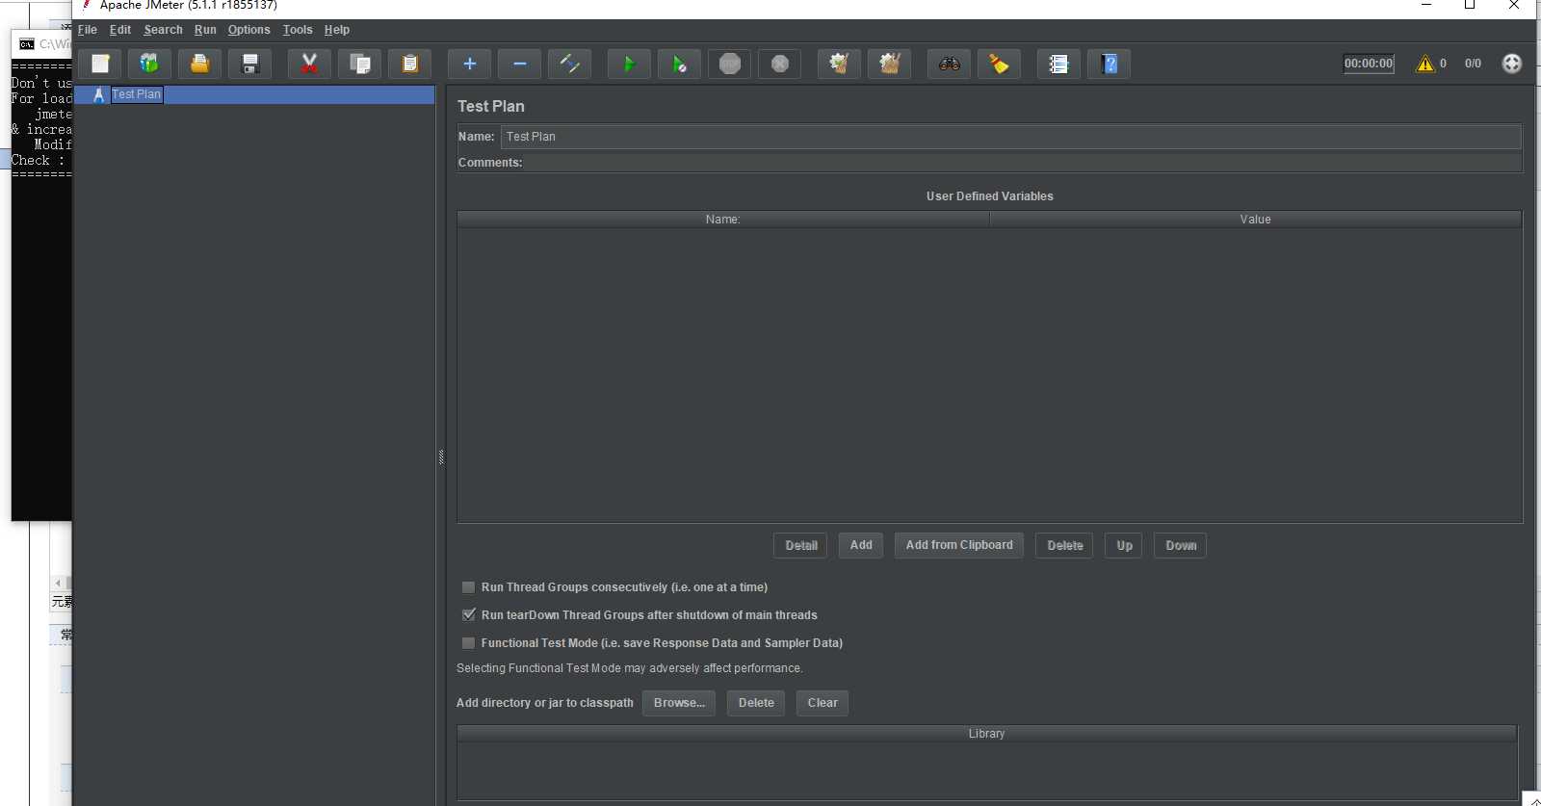Save the test plan with disk icon

pyautogui.click(x=249, y=64)
